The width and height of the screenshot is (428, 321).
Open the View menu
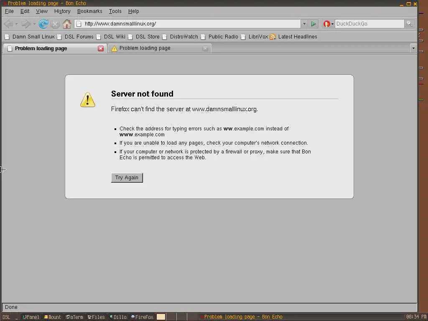42,11
